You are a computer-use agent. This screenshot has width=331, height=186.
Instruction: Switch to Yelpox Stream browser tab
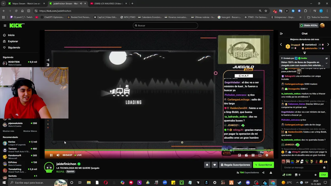pos(26,4)
